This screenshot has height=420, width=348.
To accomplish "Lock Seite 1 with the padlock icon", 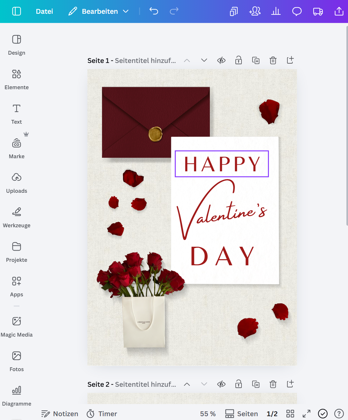I will pos(239,60).
